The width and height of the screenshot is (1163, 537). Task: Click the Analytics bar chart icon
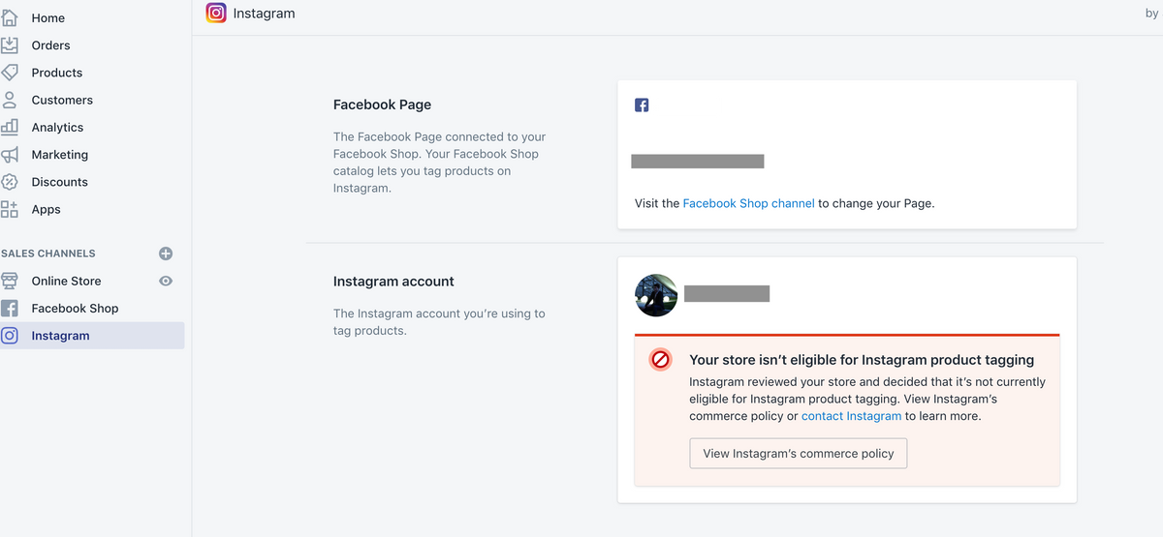10,127
